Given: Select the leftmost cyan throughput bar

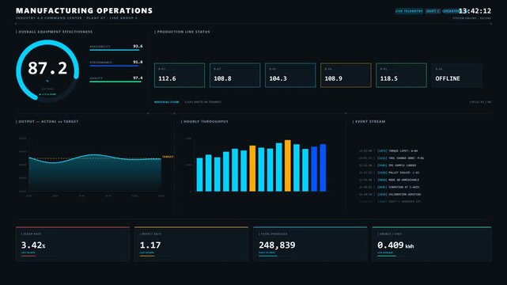Looking at the screenshot, I should click(x=200, y=175).
